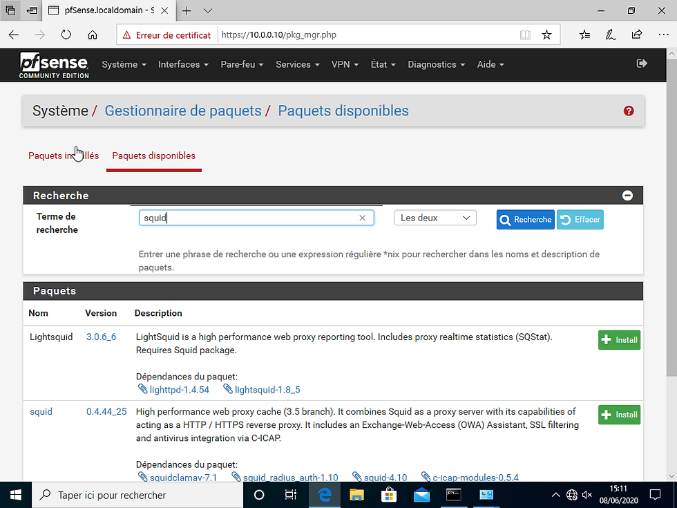Screen dimensions: 677x508
Task: Open File Explorer from the taskbar
Action: [x=356, y=495]
